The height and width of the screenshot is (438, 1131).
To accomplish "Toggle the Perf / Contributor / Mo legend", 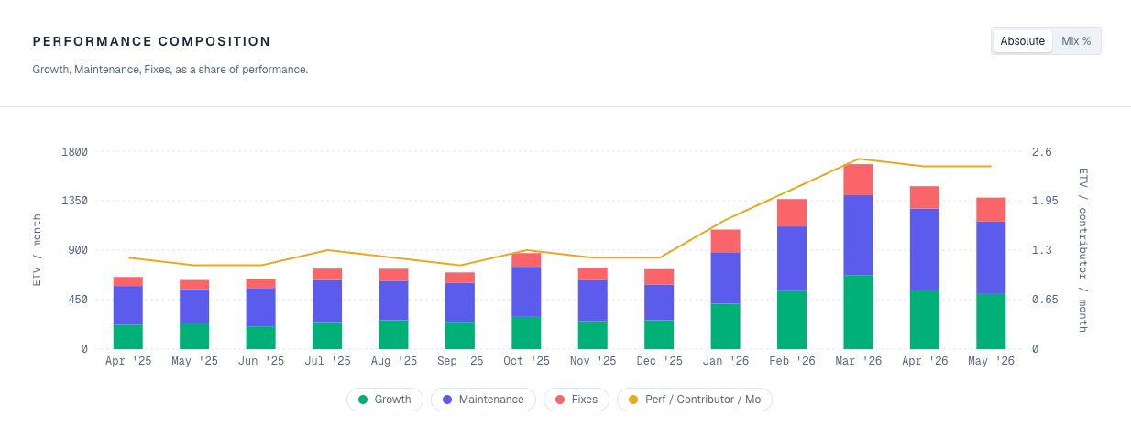I will point(695,400).
